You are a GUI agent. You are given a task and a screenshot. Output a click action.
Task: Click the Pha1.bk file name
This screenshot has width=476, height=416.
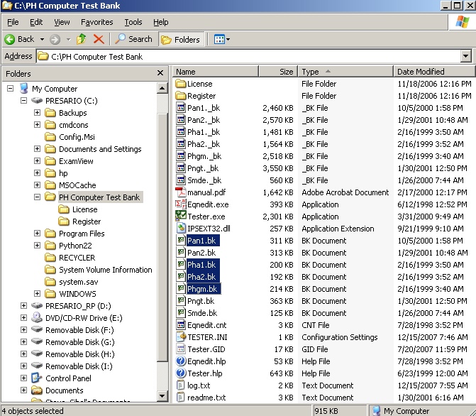201,265
